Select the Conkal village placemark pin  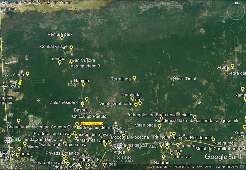click(71, 48)
